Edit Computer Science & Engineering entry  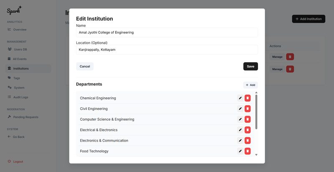240,119
